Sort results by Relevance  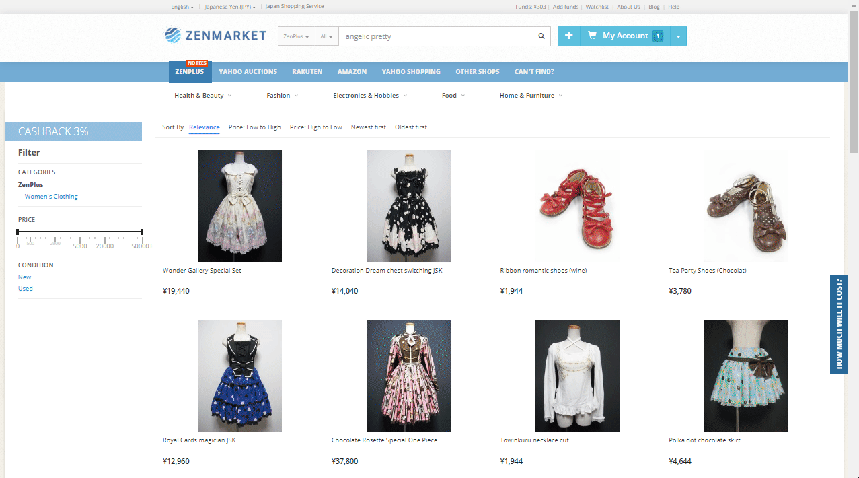click(x=204, y=127)
